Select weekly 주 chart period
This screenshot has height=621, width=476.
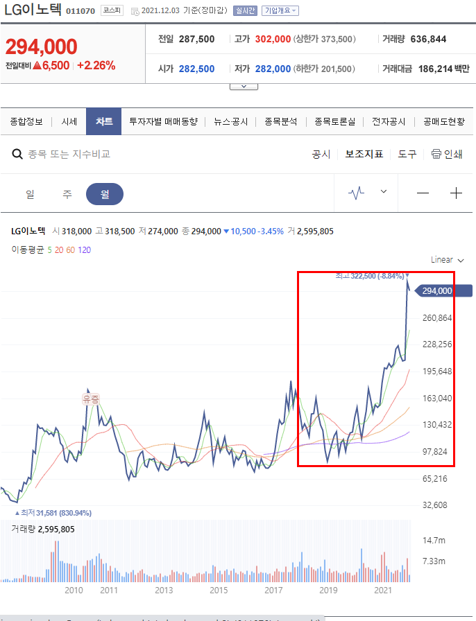[x=67, y=194]
